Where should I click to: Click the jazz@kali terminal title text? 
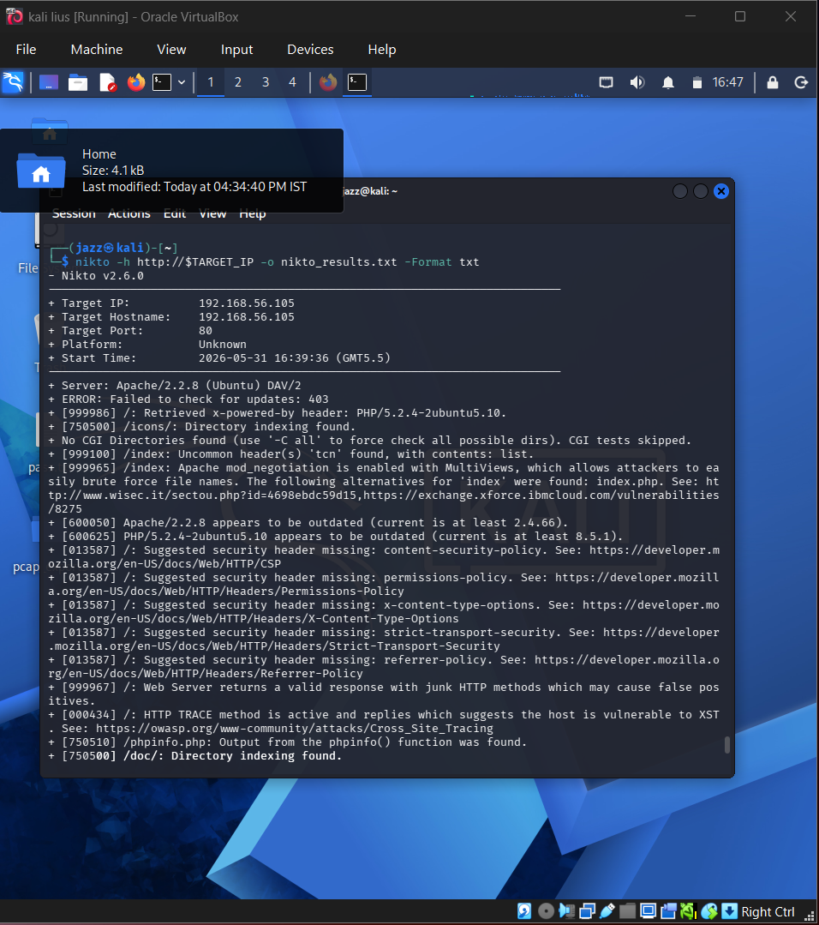point(370,191)
